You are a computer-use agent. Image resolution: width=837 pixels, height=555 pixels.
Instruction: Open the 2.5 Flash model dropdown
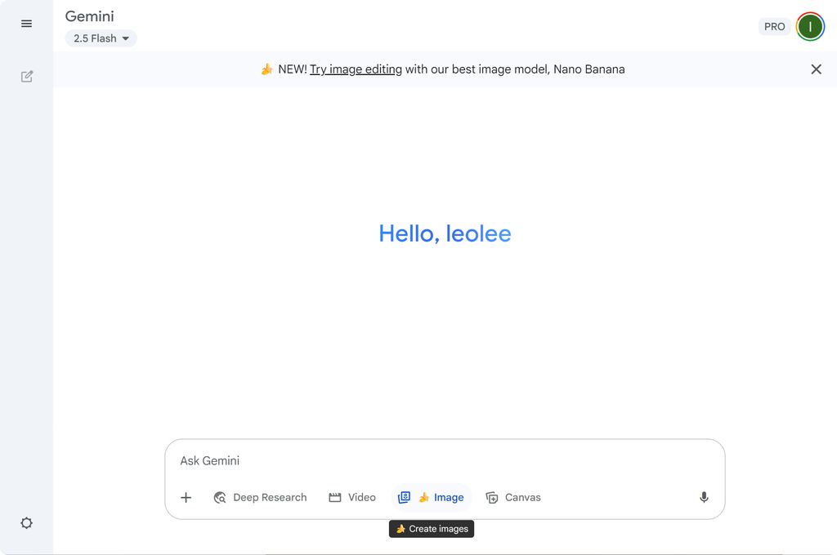pyautogui.click(x=101, y=38)
